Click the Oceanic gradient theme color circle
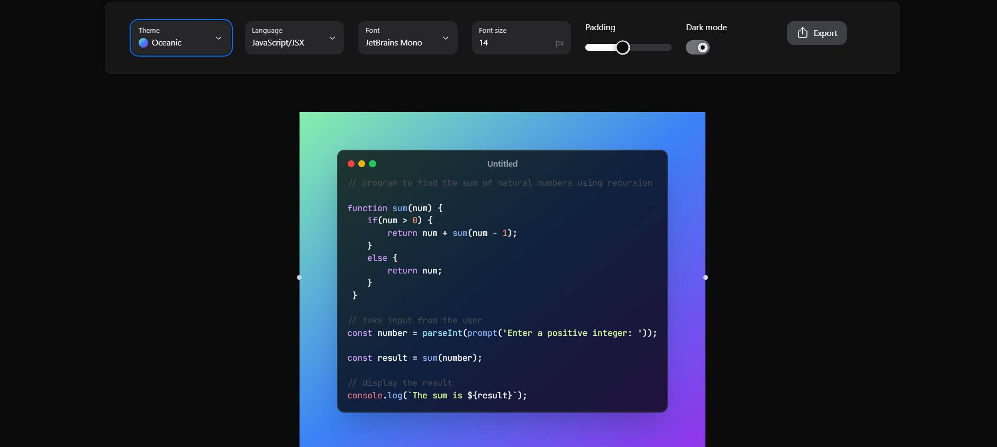This screenshot has height=447, width=997. 143,43
